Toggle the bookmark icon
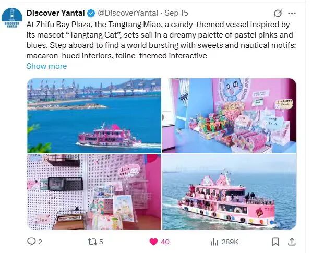This screenshot has width=312, height=253. (x=275, y=242)
